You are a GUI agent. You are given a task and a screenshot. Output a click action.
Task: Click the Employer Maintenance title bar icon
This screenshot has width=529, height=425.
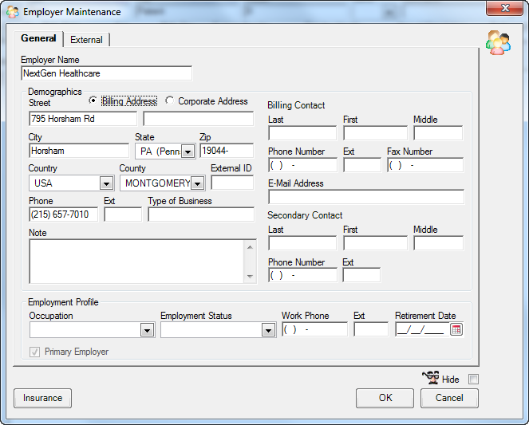point(13,12)
